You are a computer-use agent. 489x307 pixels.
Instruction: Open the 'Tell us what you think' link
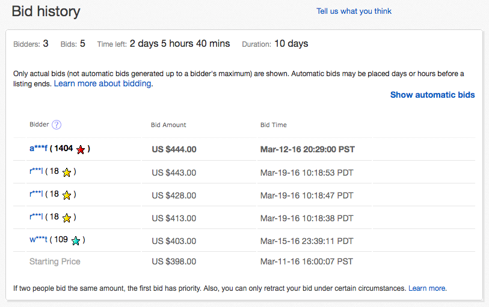[x=354, y=11]
